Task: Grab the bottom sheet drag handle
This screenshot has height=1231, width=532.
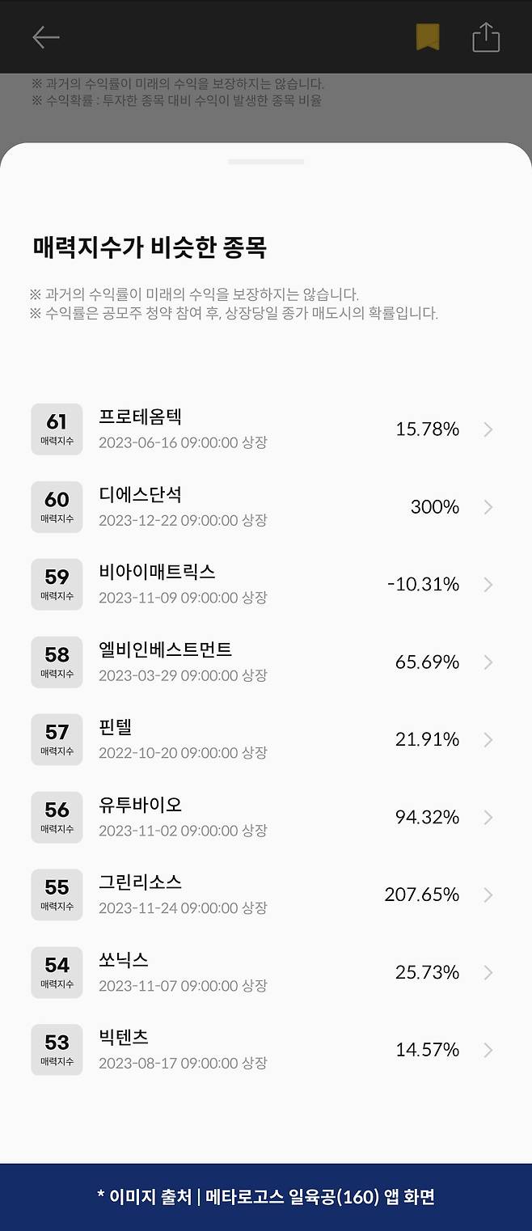Action: [x=266, y=162]
